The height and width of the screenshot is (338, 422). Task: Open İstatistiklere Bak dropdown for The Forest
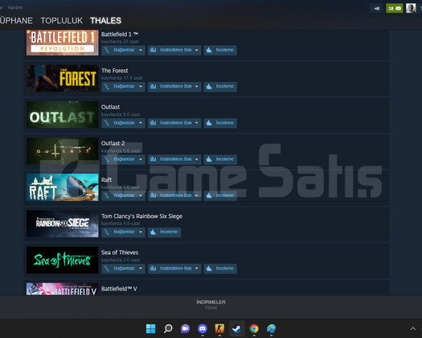coord(174,87)
